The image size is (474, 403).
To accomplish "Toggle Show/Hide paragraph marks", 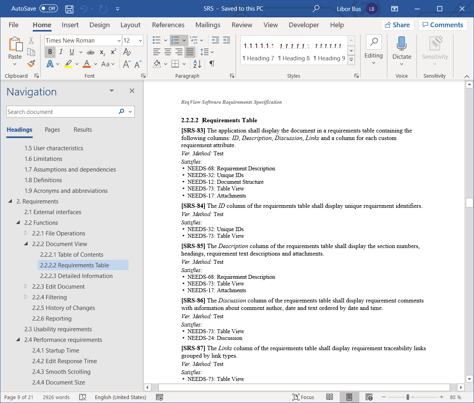I will (212, 64).
